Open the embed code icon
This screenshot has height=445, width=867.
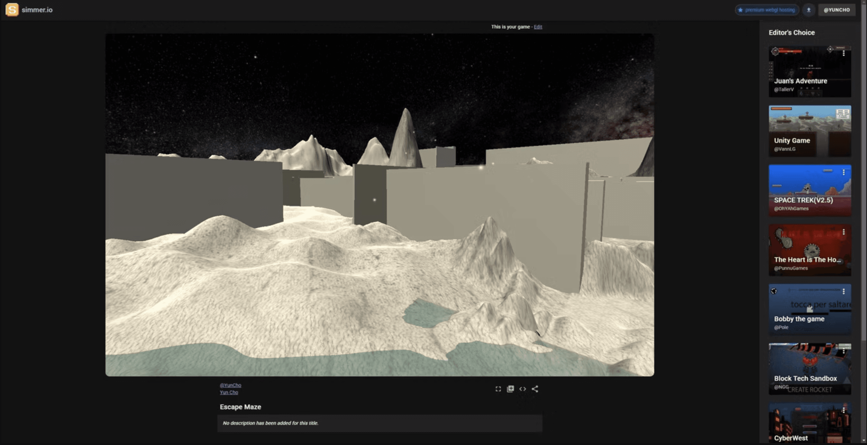pyautogui.click(x=522, y=389)
